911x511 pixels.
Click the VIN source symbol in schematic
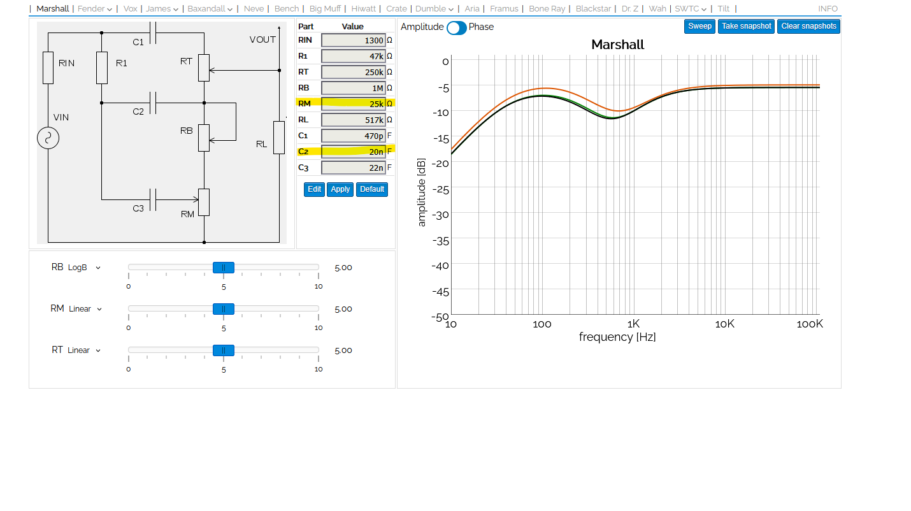[48, 138]
